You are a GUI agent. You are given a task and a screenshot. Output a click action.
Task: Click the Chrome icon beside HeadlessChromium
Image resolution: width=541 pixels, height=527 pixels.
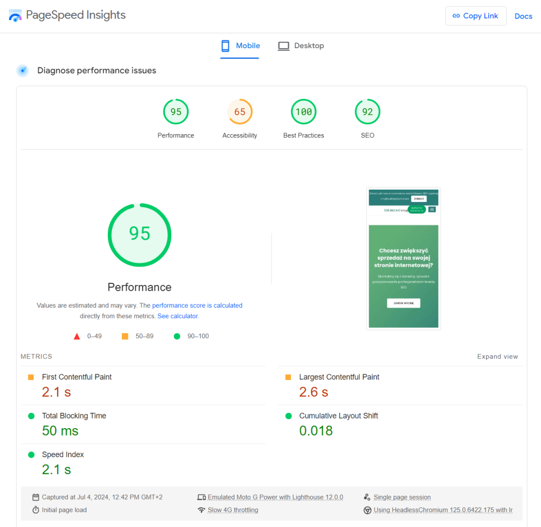(x=367, y=510)
